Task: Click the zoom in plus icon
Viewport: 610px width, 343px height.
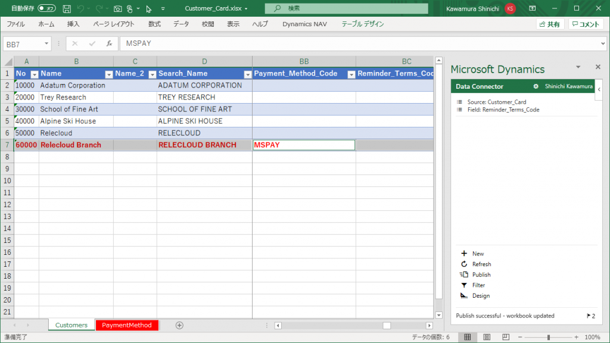Action: [x=576, y=337]
